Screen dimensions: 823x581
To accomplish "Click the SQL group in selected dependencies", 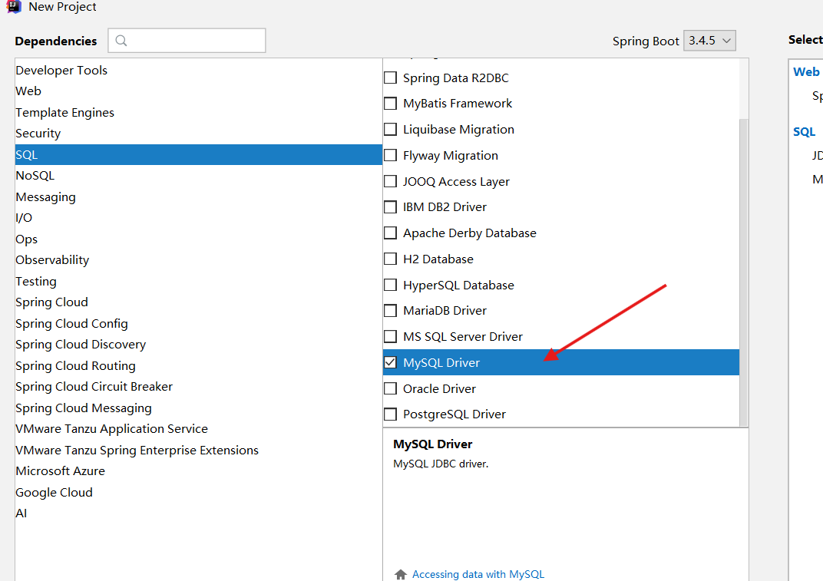I will pyautogui.click(x=804, y=132).
